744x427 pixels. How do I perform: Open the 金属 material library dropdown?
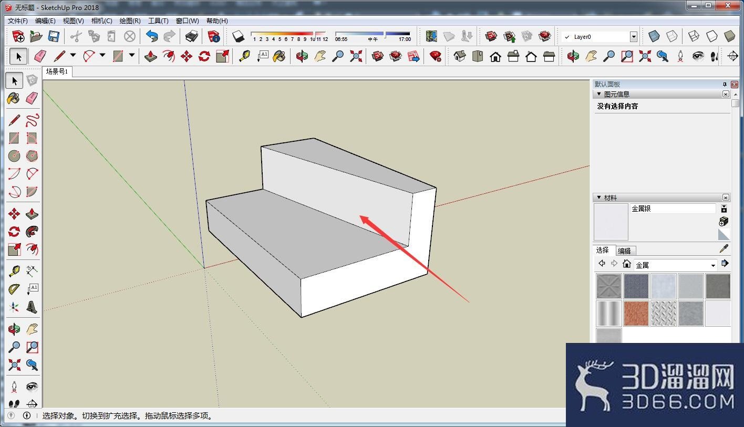tap(676, 265)
